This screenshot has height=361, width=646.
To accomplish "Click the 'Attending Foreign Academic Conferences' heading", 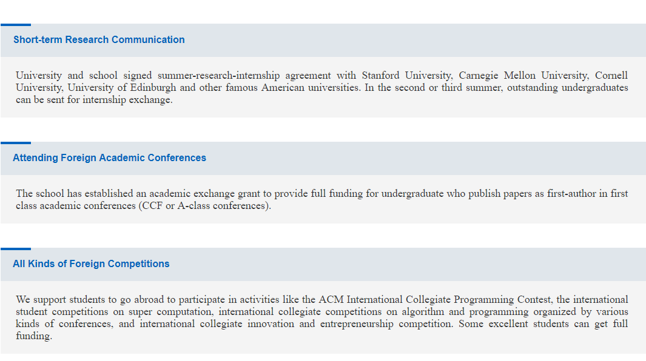I will (x=109, y=158).
